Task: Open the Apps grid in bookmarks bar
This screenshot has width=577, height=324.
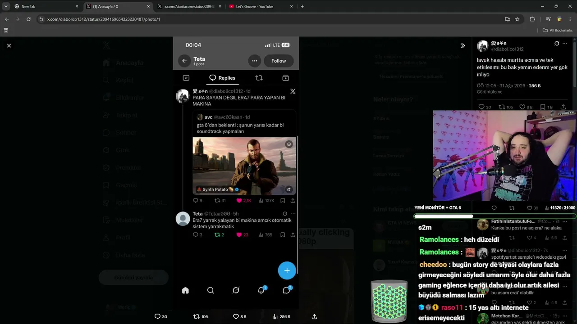Action: coord(6,30)
